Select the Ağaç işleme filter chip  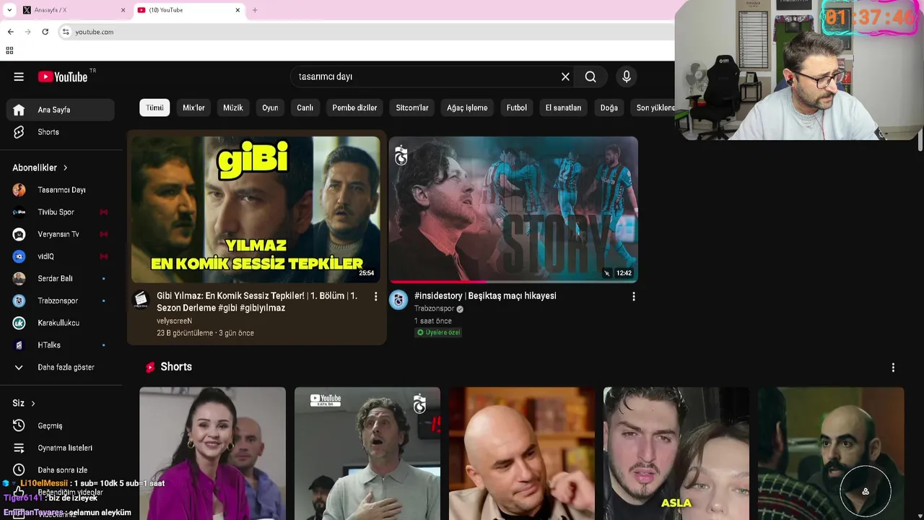coord(467,108)
